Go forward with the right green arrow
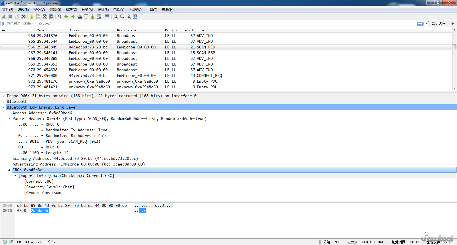 (x=73, y=17)
